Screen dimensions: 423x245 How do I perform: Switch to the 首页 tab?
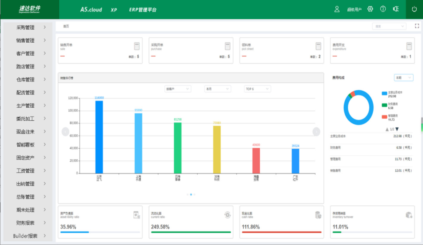click(x=66, y=26)
